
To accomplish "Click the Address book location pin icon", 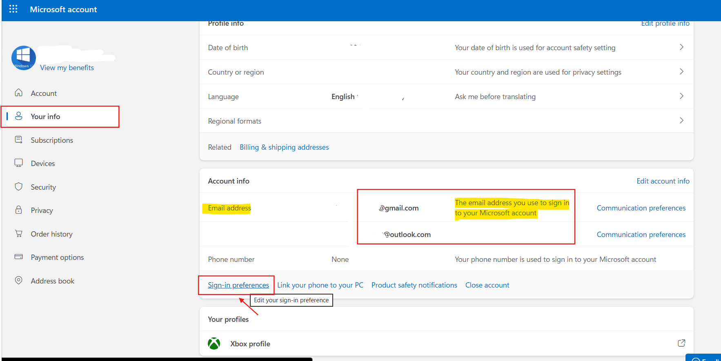I will click(x=18, y=280).
